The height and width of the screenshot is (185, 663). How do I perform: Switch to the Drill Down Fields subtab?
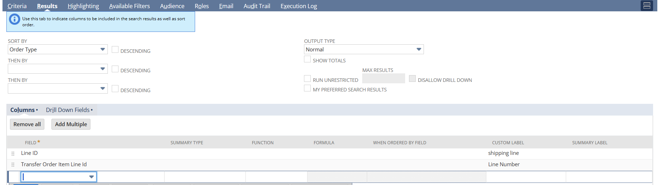coord(69,110)
